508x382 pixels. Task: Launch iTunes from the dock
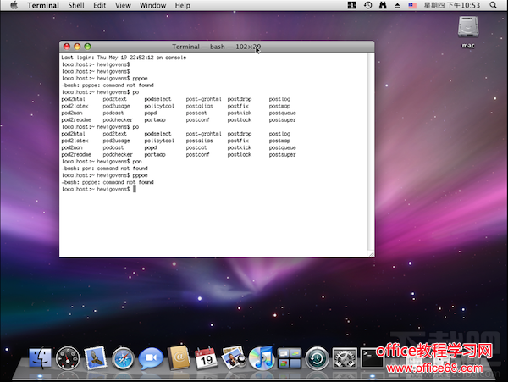tap(261, 358)
